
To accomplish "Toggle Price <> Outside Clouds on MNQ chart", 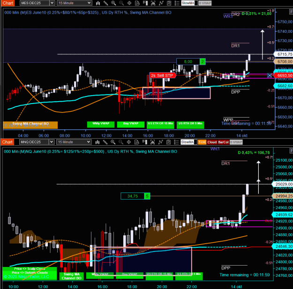I will (30, 273).
